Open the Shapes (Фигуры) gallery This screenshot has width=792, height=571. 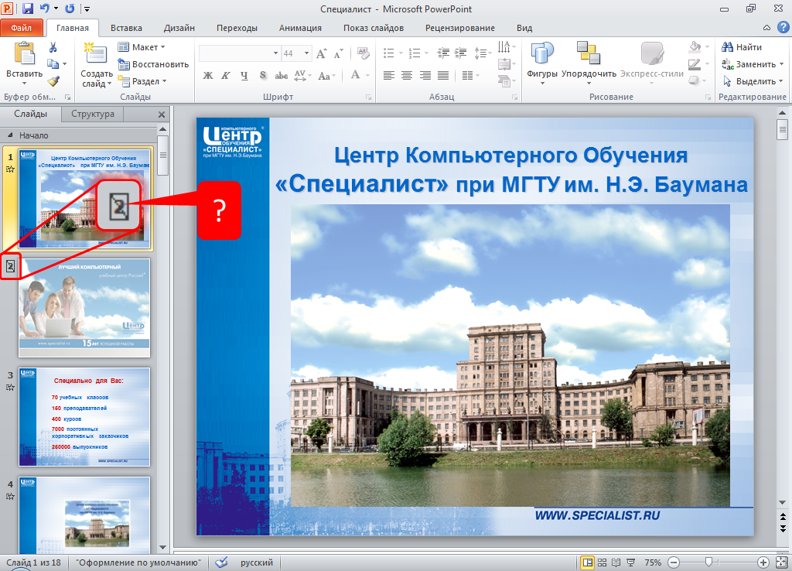[x=542, y=59]
